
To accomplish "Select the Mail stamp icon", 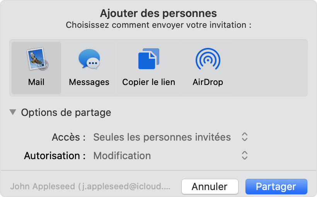I will coord(36,59).
